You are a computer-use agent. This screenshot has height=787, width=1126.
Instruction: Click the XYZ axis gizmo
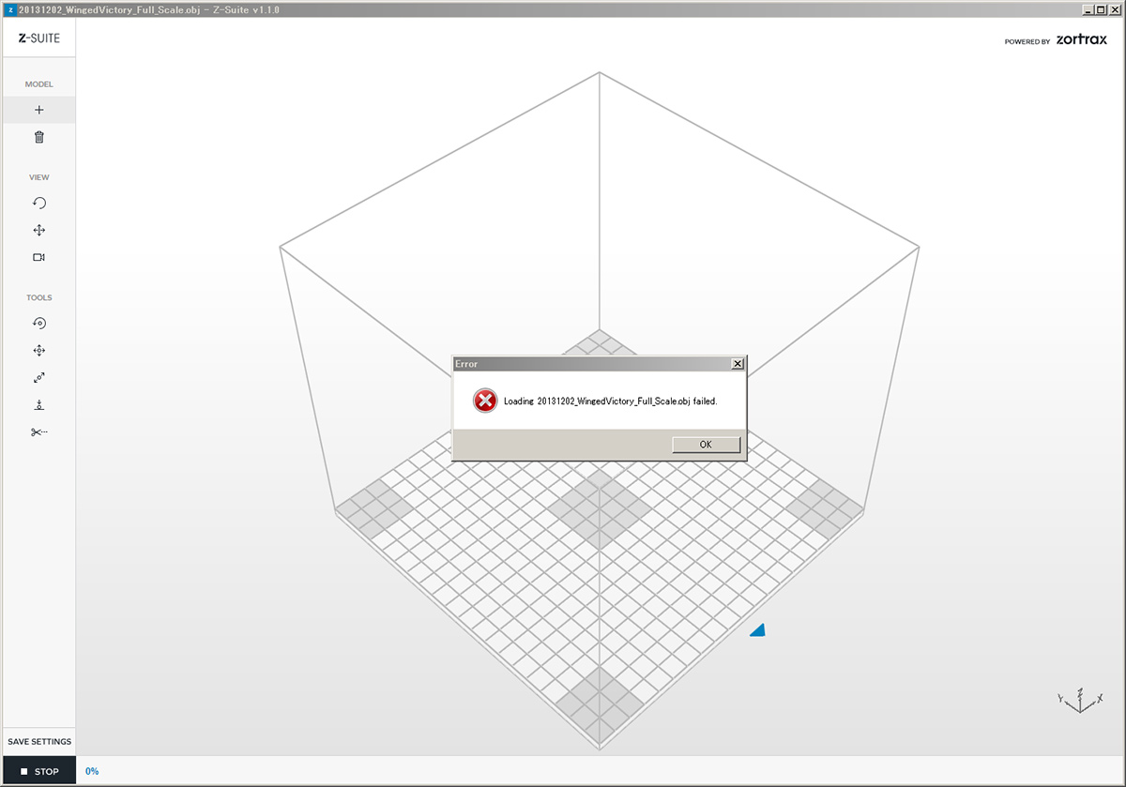pyautogui.click(x=1081, y=699)
